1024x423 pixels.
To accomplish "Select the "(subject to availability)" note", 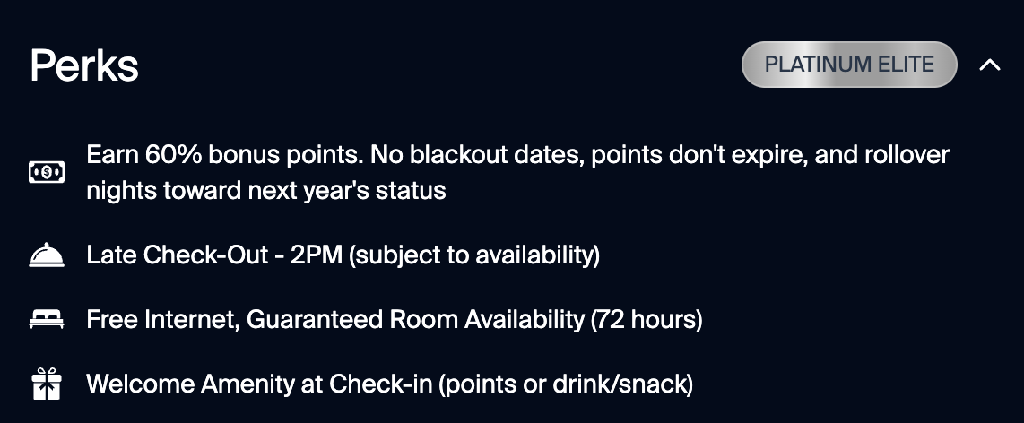I will 474,255.
